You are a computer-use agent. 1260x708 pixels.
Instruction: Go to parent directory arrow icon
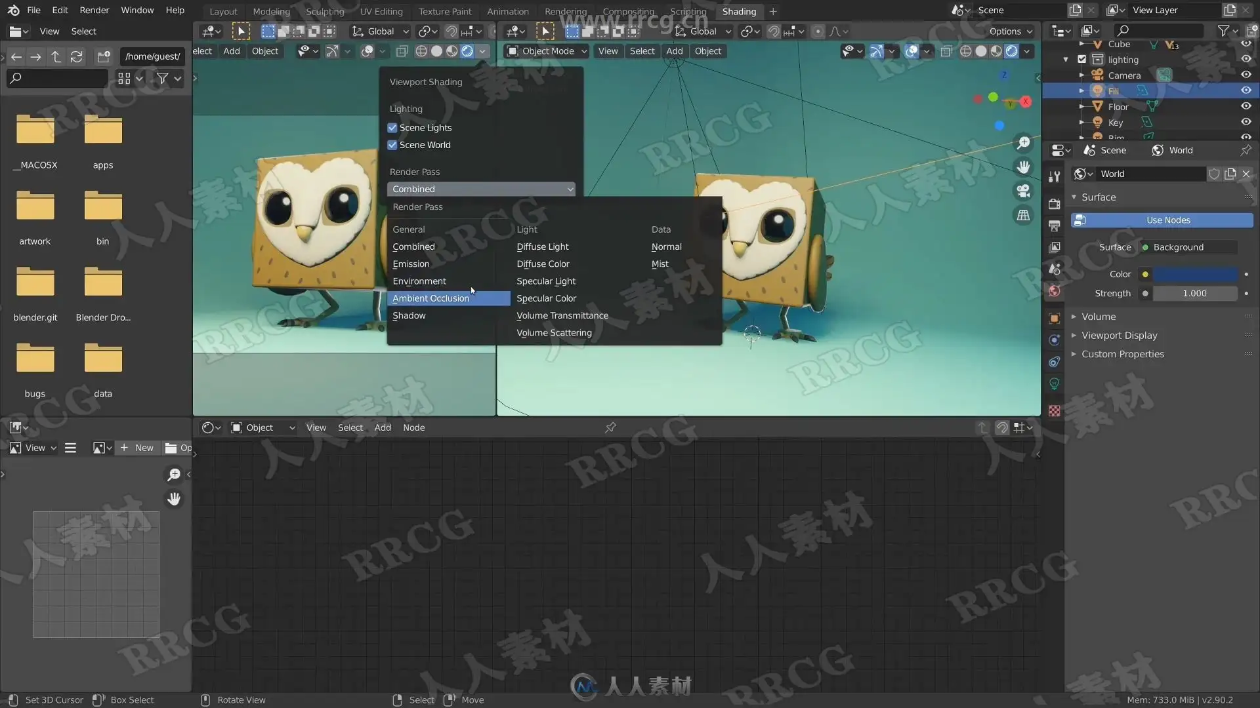56,57
